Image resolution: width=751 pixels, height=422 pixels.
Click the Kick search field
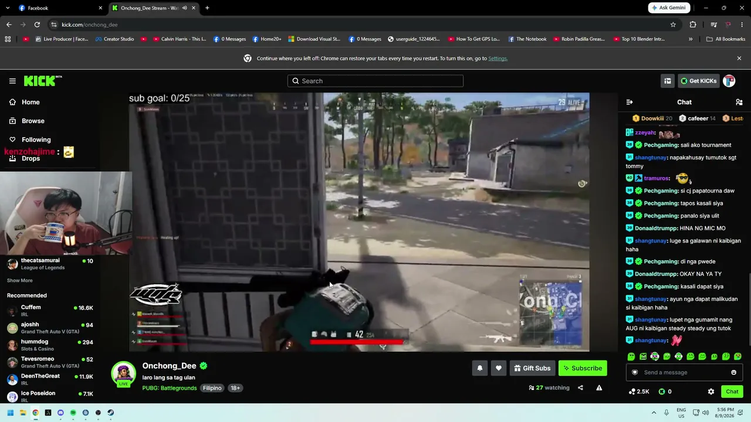pos(375,81)
